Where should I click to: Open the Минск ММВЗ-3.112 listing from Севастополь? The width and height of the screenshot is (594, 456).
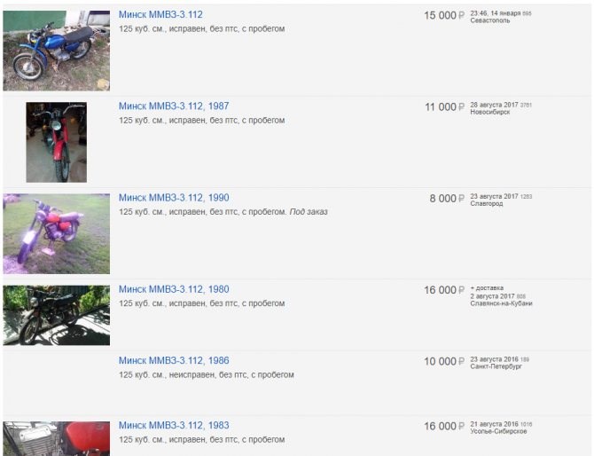[x=160, y=14]
